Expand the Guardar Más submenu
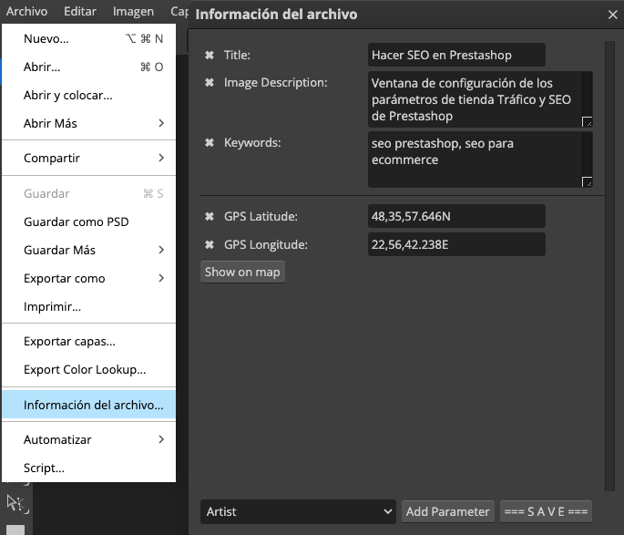 click(x=88, y=250)
